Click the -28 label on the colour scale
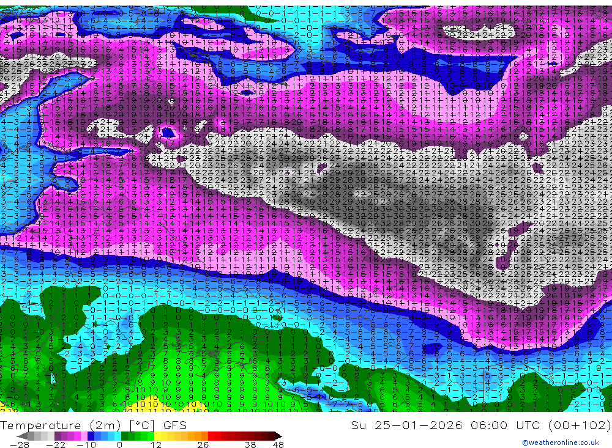The image size is (612, 448). point(19,444)
